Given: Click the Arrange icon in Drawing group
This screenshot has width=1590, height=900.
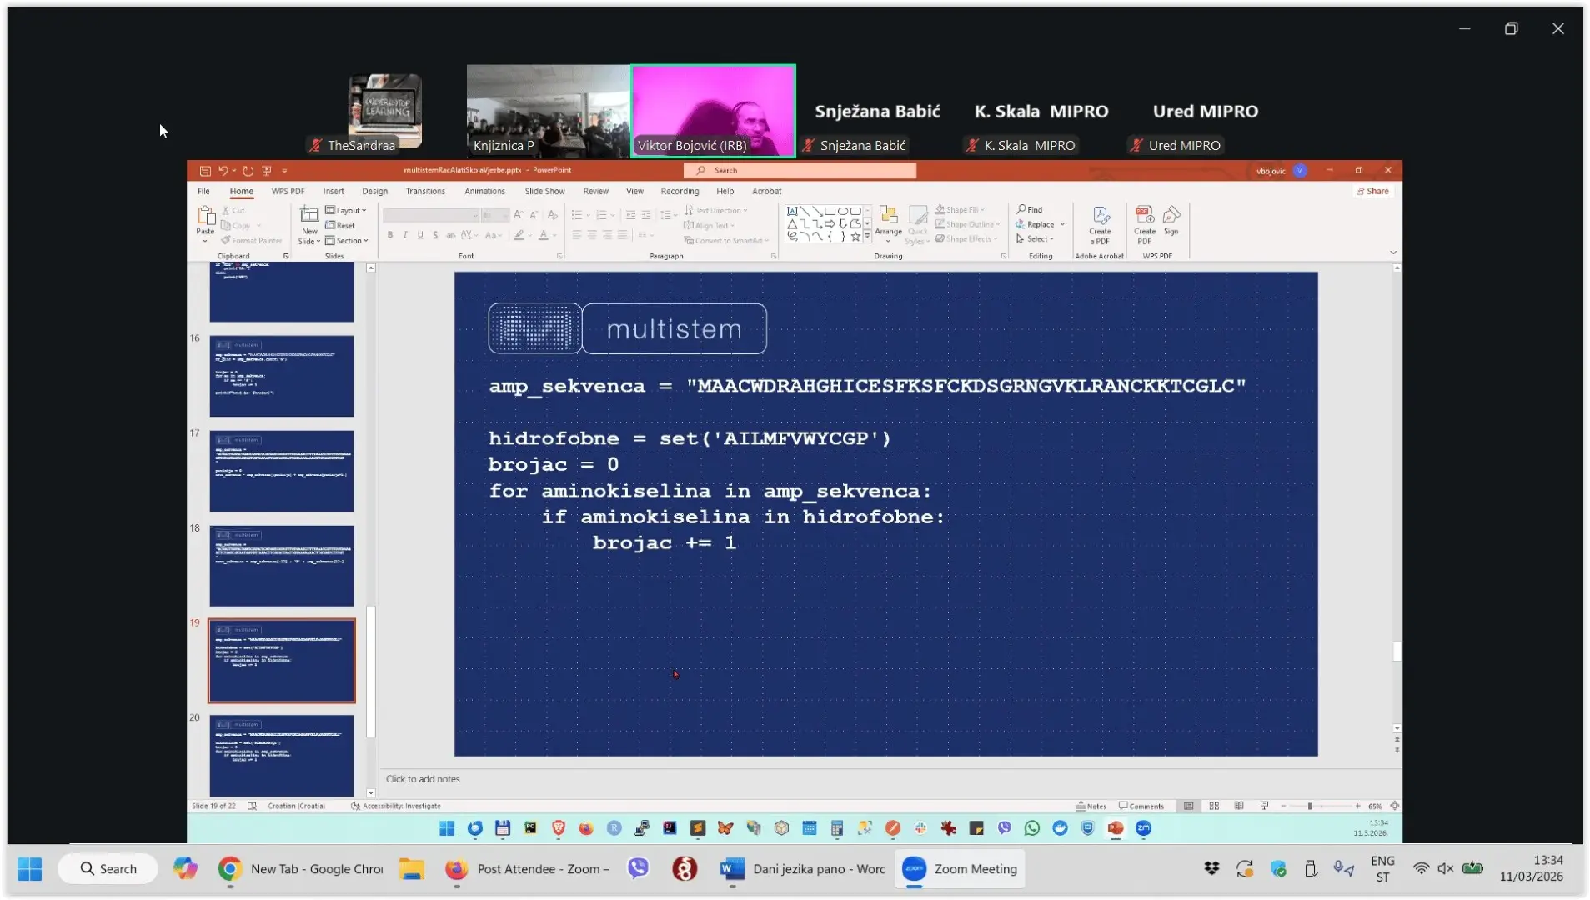Looking at the screenshot, I should pos(888,221).
